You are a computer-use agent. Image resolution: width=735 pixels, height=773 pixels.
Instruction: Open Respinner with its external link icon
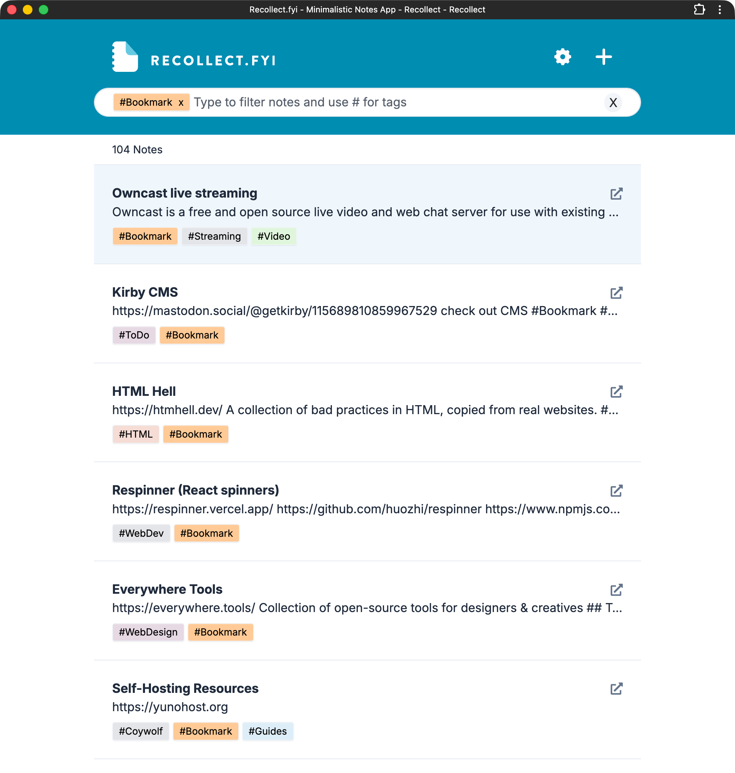(x=616, y=490)
